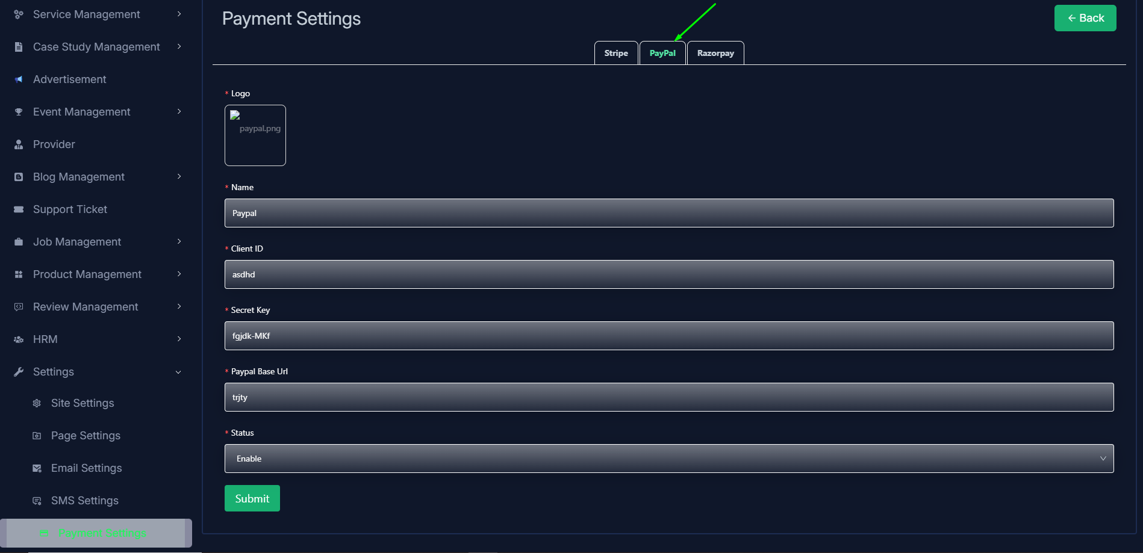Click the Page Settings icon
This screenshot has height=553, width=1143.
[37, 436]
